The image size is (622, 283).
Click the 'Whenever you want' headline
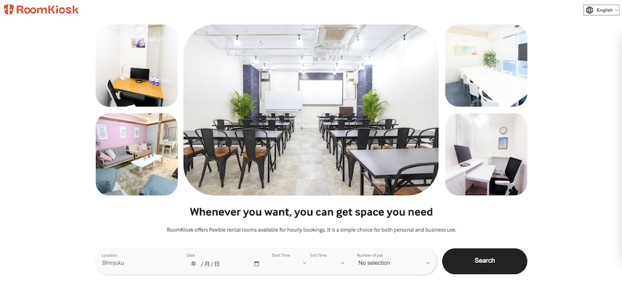[311, 212]
